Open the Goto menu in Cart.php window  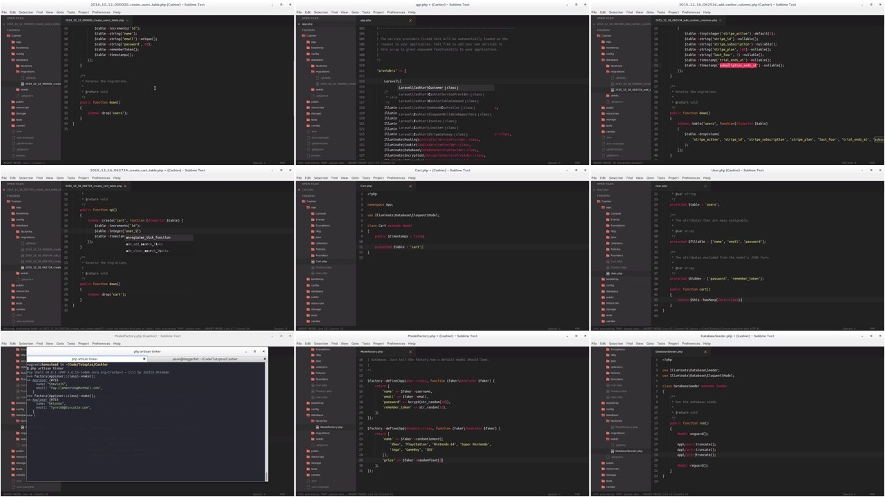click(x=355, y=177)
